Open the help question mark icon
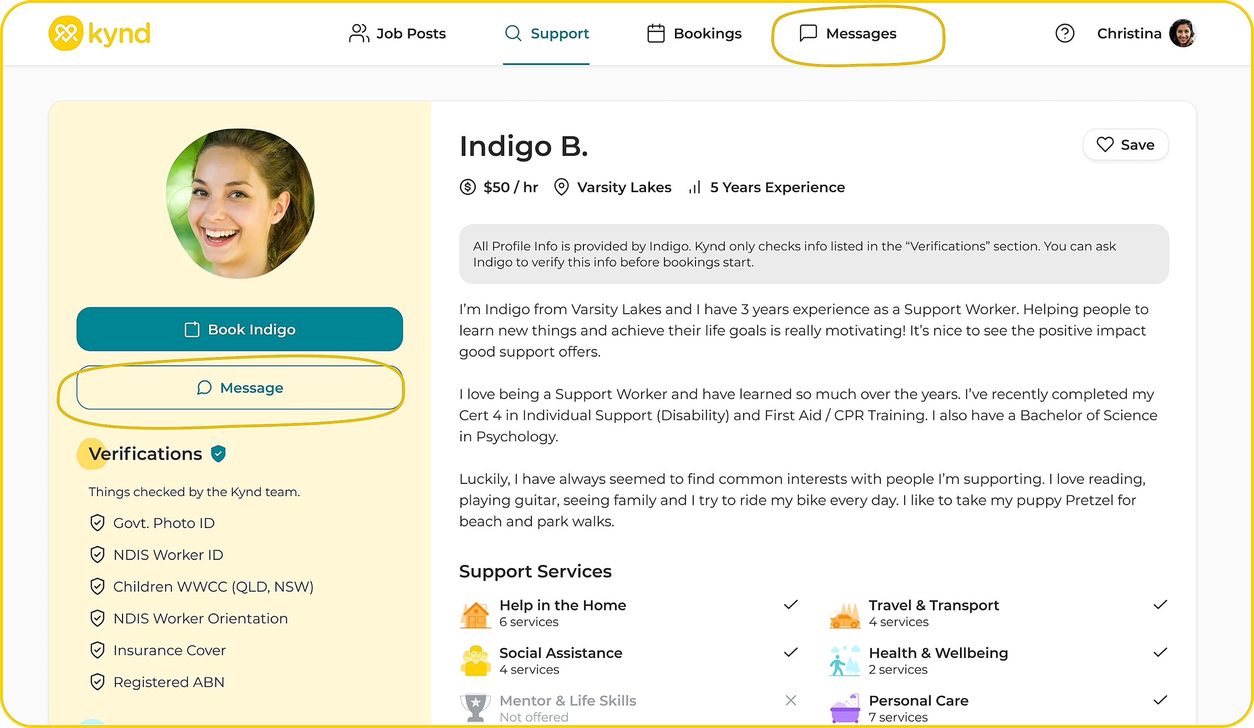 coord(1064,33)
